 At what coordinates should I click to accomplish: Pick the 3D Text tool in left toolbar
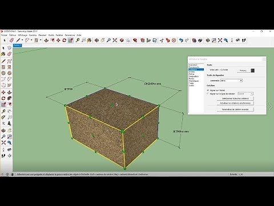pos(10,124)
